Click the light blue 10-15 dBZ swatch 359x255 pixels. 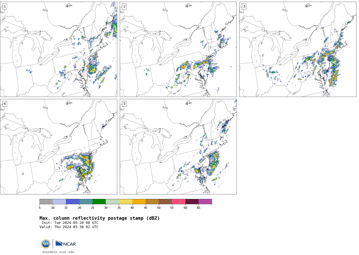pyautogui.click(x=59, y=202)
